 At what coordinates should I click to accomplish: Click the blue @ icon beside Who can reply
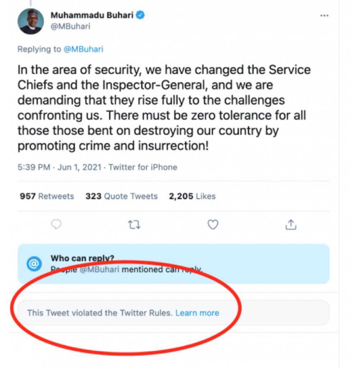coord(34,264)
